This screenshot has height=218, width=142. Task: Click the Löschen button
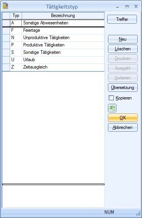tap(123, 49)
